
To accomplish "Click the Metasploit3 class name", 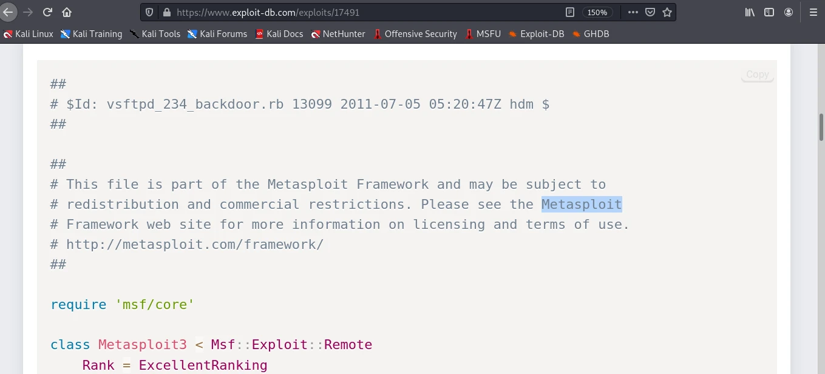I will pyautogui.click(x=143, y=345).
